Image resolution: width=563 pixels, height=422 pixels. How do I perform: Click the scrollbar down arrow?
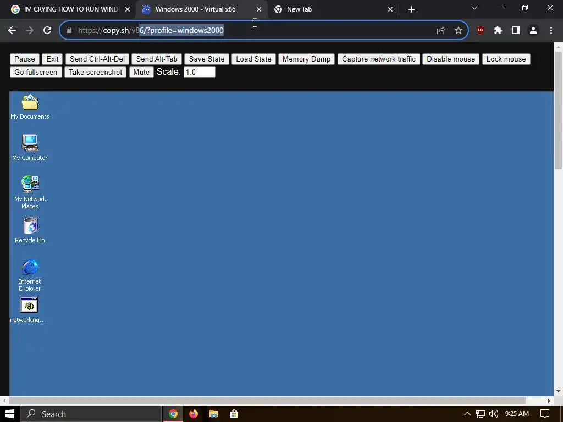[x=558, y=391]
